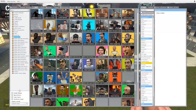Toggle the Keep Corpses checkbox

(12, 97)
